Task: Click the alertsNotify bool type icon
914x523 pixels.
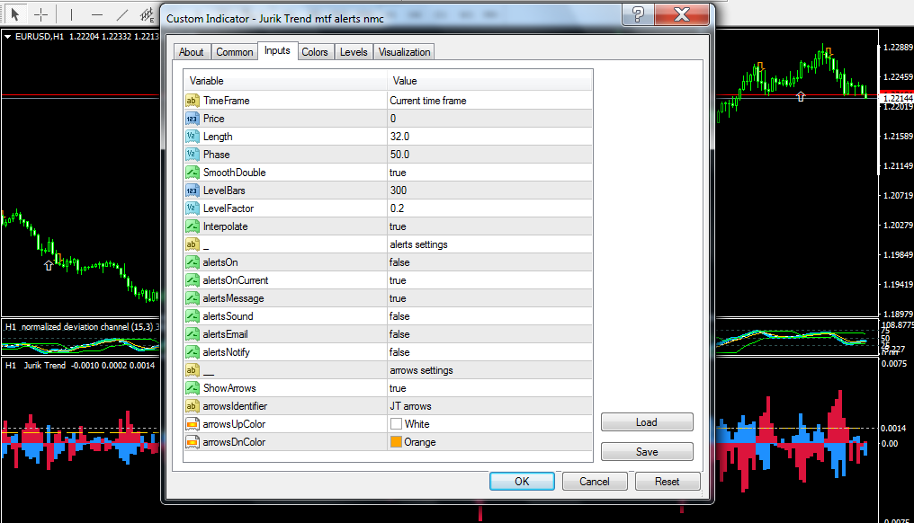Action: click(192, 352)
